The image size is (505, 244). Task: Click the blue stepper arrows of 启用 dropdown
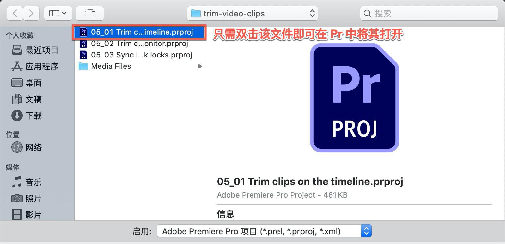tap(366, 231)
